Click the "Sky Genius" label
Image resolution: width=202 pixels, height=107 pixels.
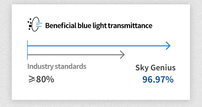click(x=155, y=68)
